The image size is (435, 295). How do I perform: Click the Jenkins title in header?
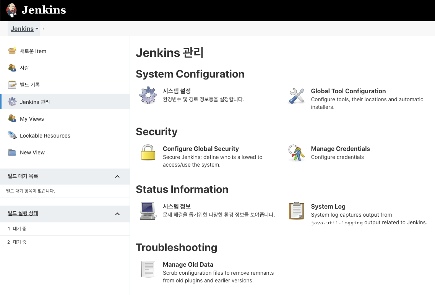[x=44, y=10]
